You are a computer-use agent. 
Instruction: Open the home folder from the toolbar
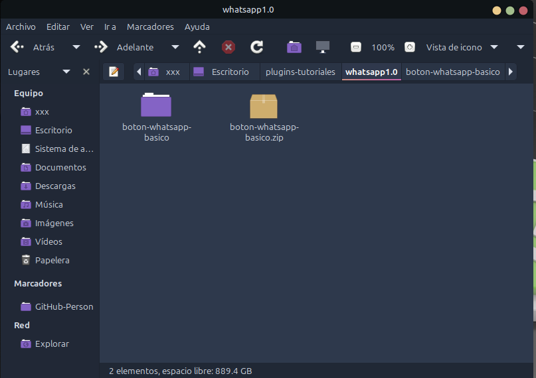tap(294, 47)
